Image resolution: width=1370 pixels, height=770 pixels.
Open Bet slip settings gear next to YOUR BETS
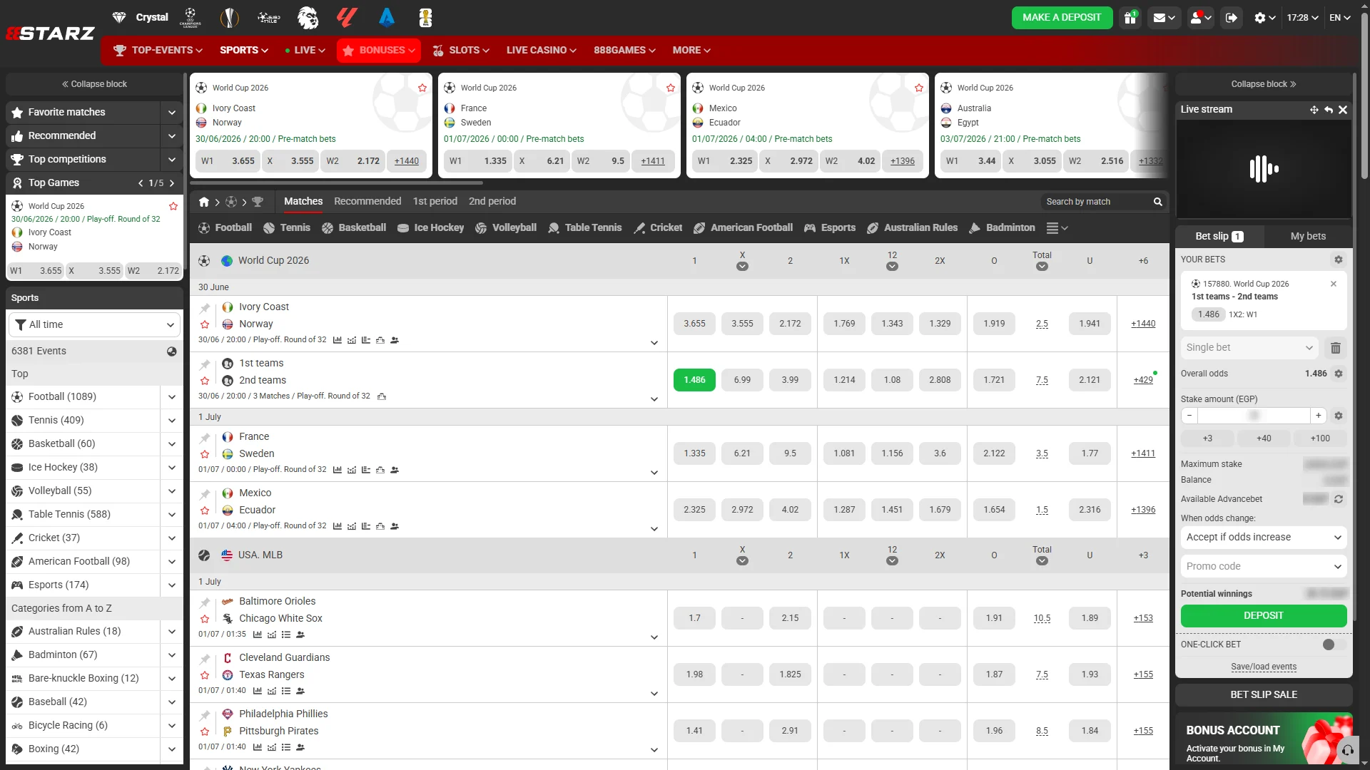(x=1339, y=260)
